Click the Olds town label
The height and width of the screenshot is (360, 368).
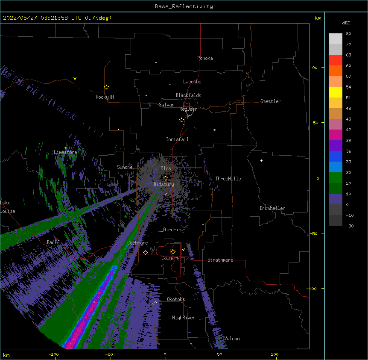[166, 168]
